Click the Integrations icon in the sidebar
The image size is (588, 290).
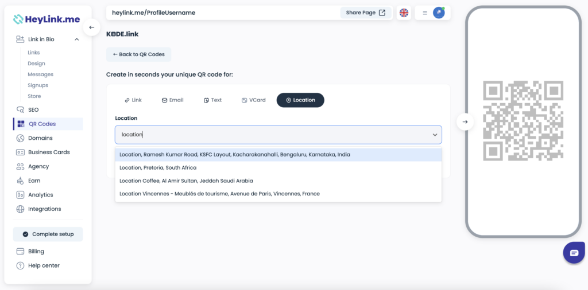coord(20,209)
